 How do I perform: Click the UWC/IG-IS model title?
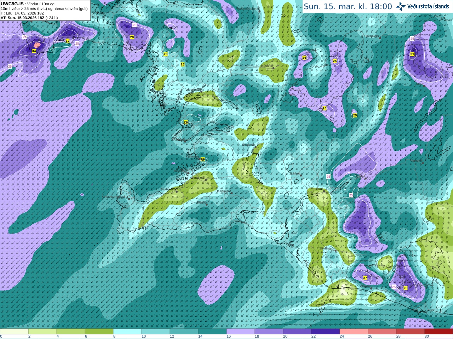click(12, 4)
